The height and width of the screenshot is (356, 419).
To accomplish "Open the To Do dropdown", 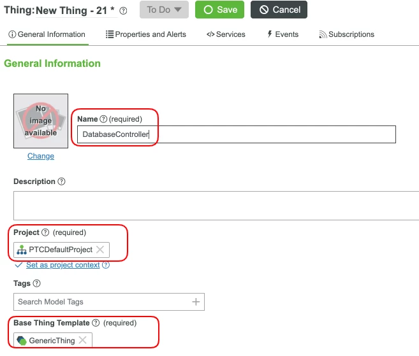I will click(x=164, y=10).
